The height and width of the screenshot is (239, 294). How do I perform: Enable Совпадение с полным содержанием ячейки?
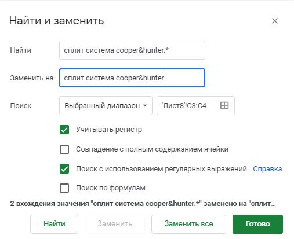click(x=64, y=149)
